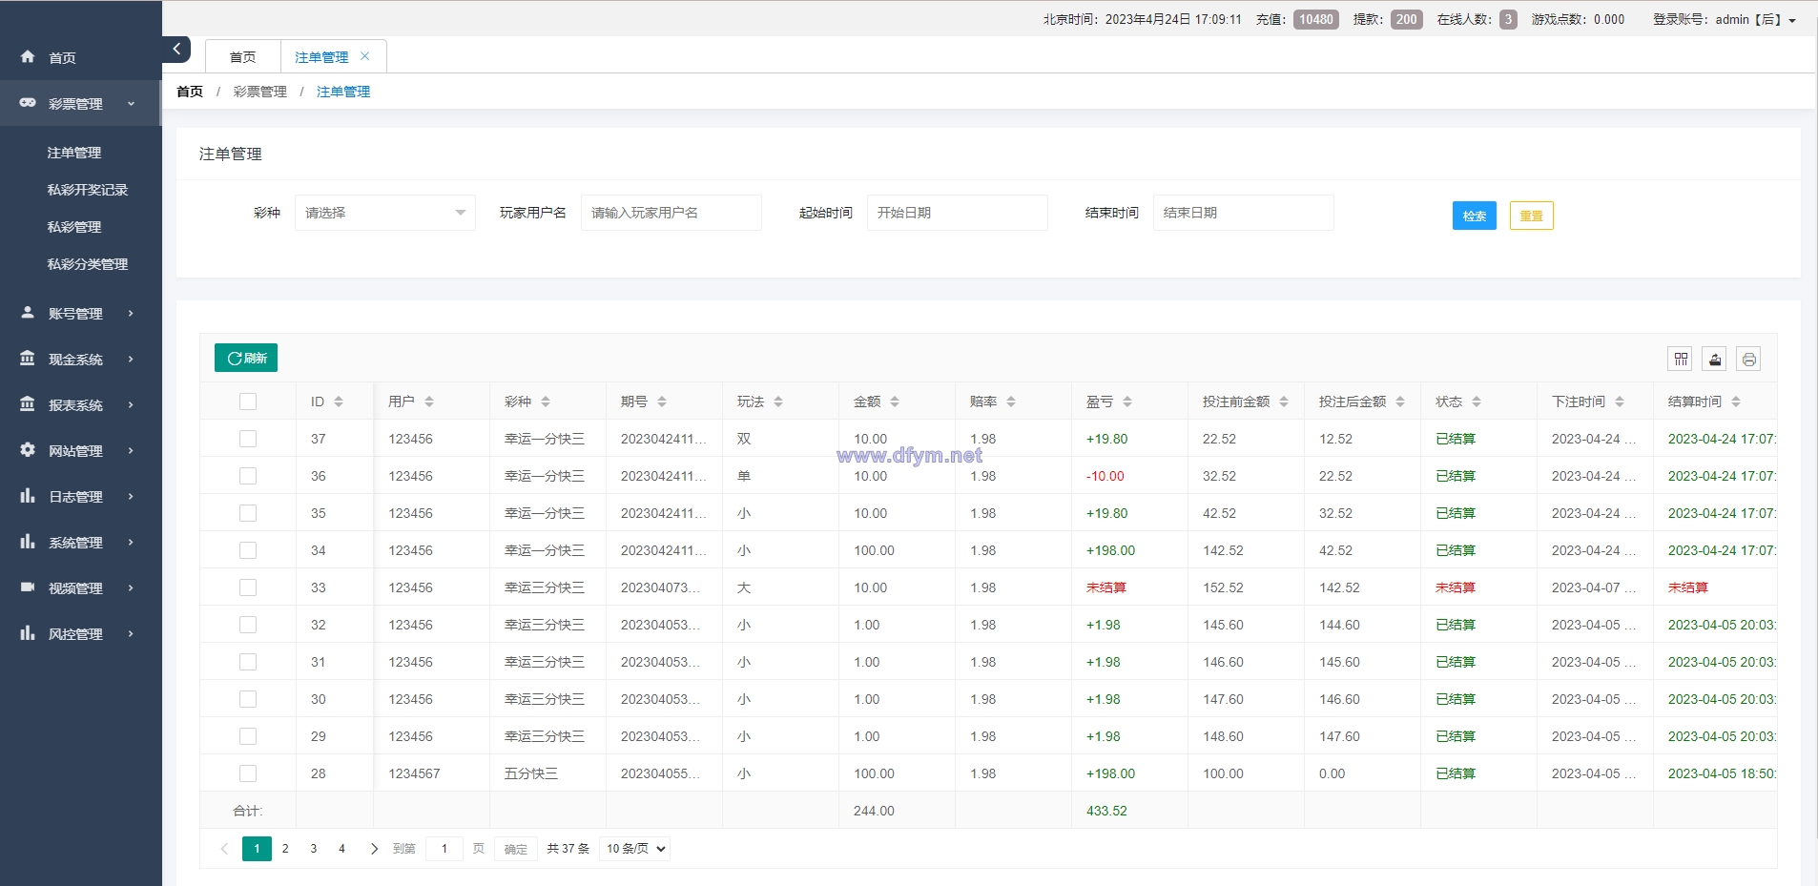This screenshot has width=1818, height=886.
Task: Click the user icon beside 账号管理
Action: [28, 313]
